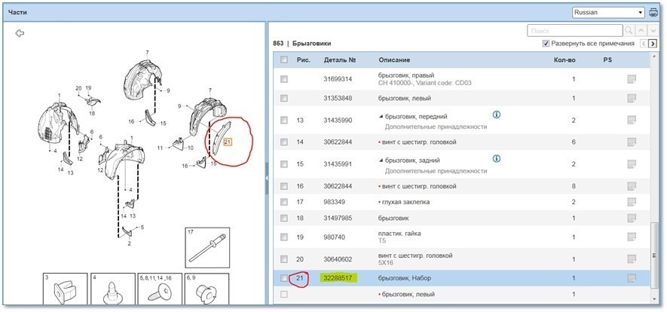The image size is (667, 312).
Task: Click the search magnifier icon
Action: [x=629, y=31]
